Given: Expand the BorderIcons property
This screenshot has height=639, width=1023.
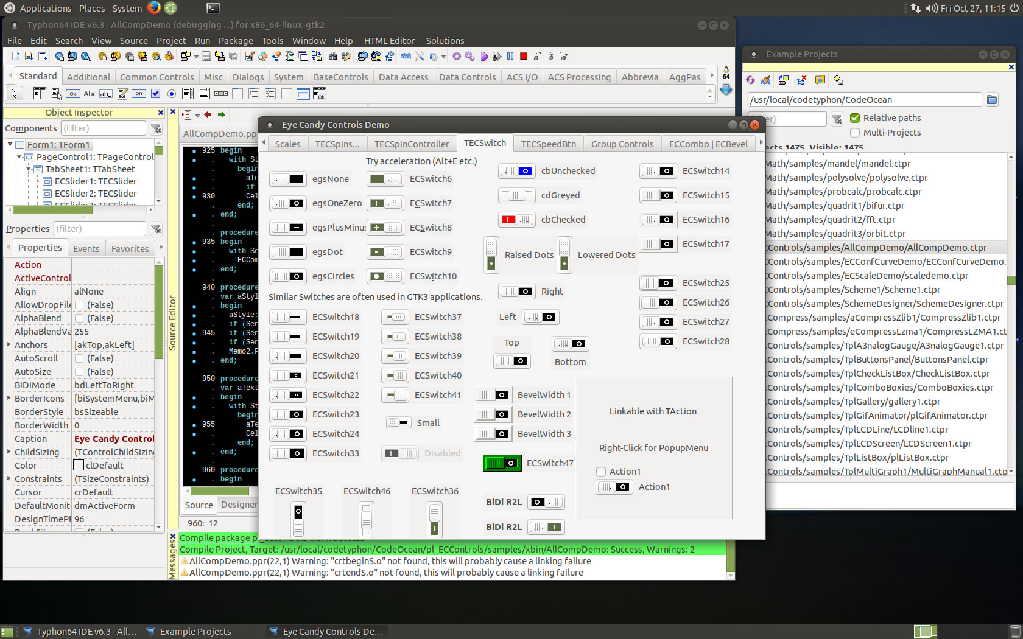Looking at the screenshot, I should pyautogui.click(x=9, y=399).
